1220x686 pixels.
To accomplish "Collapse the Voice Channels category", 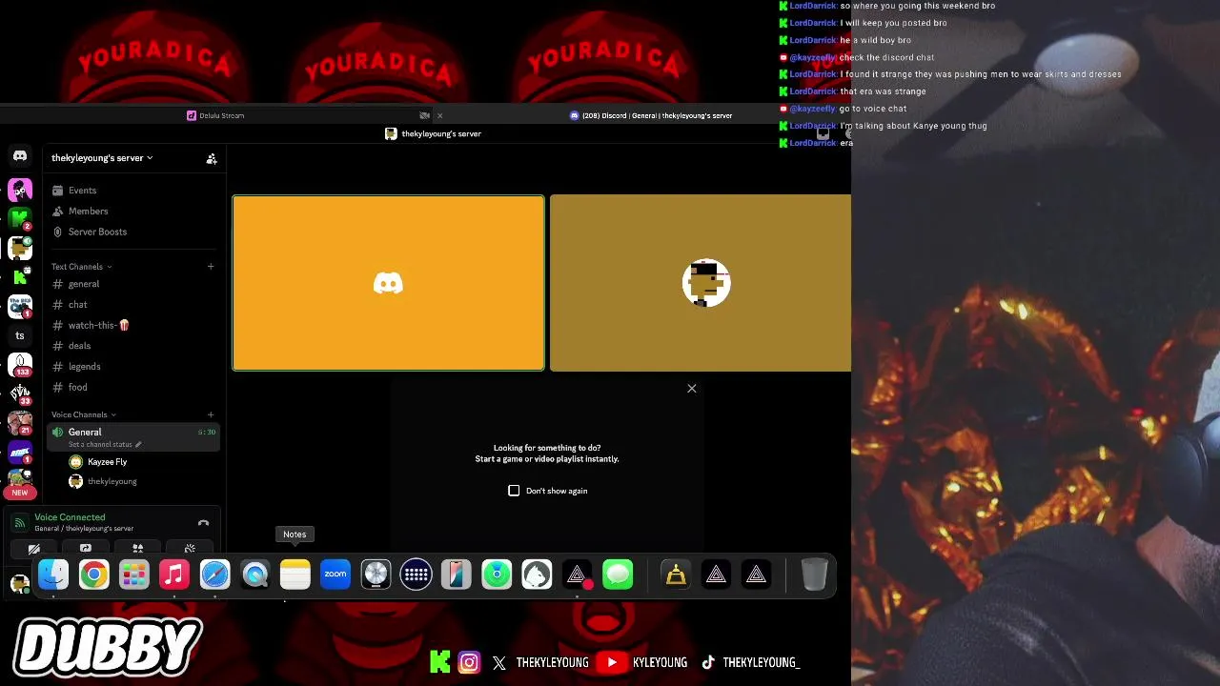I will (x=83, y=414).
